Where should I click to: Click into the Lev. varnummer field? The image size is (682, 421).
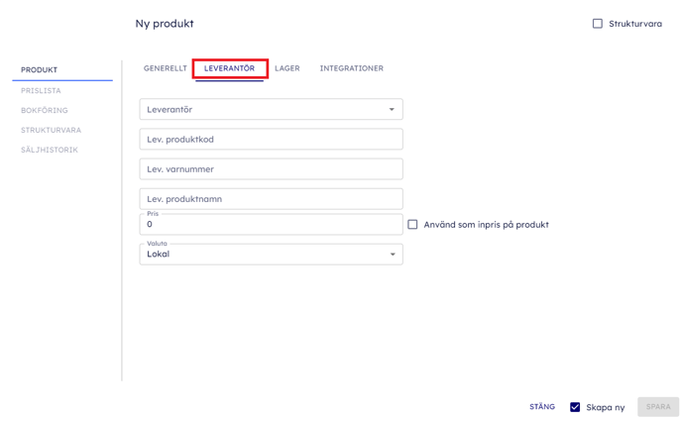(x=271, y=169)
